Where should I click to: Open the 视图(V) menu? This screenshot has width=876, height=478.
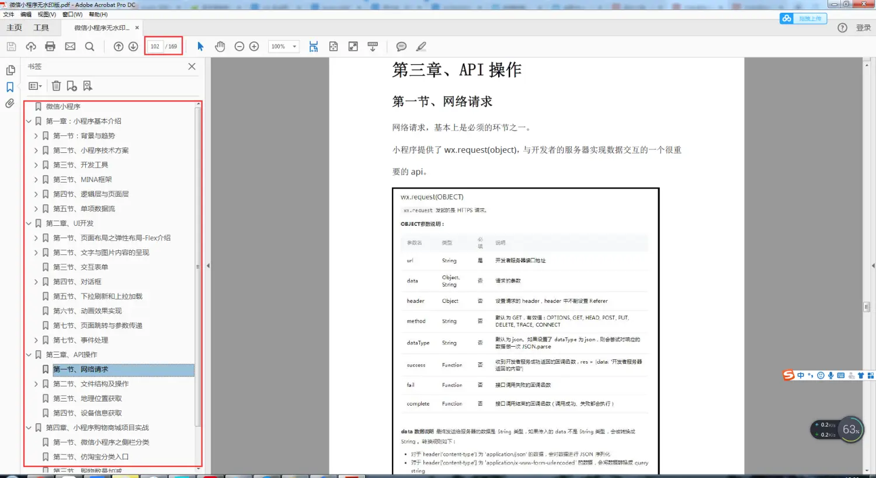(x=47, y=15)
